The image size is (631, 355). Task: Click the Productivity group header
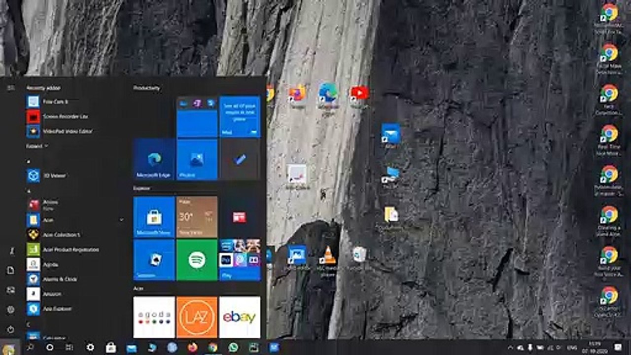pos(147,88)
